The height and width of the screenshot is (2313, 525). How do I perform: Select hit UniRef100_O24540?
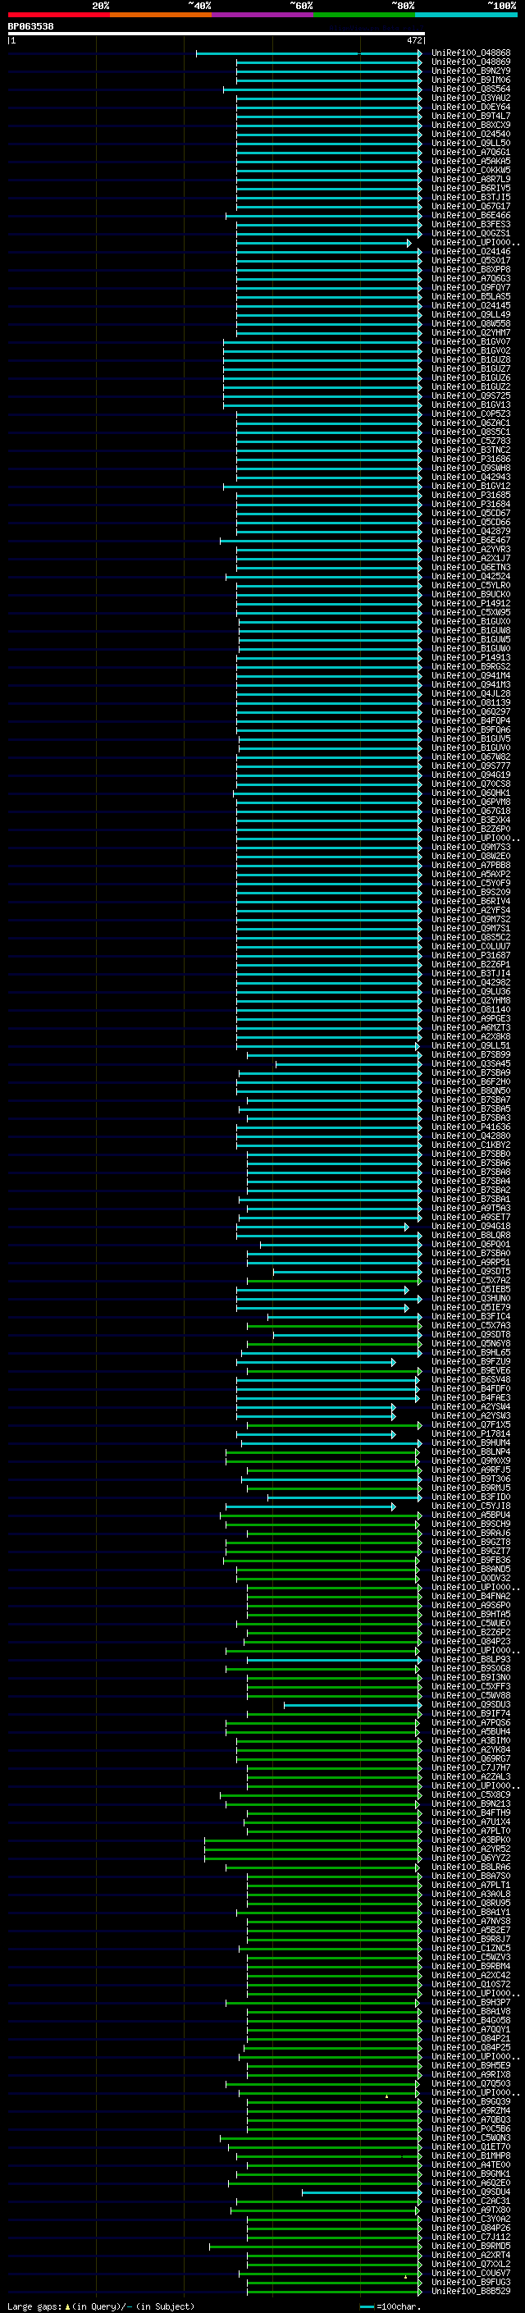[470, 134]
